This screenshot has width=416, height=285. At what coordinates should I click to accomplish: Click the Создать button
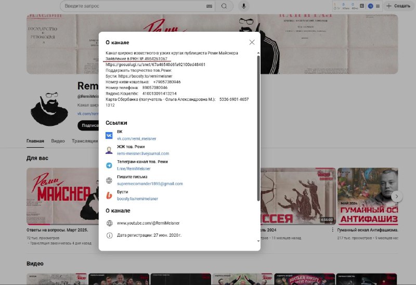[398, 6]
